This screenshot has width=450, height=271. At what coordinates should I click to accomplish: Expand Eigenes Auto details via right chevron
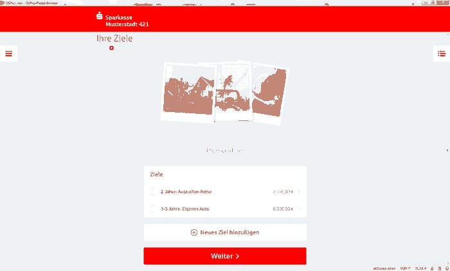[299, 209]
